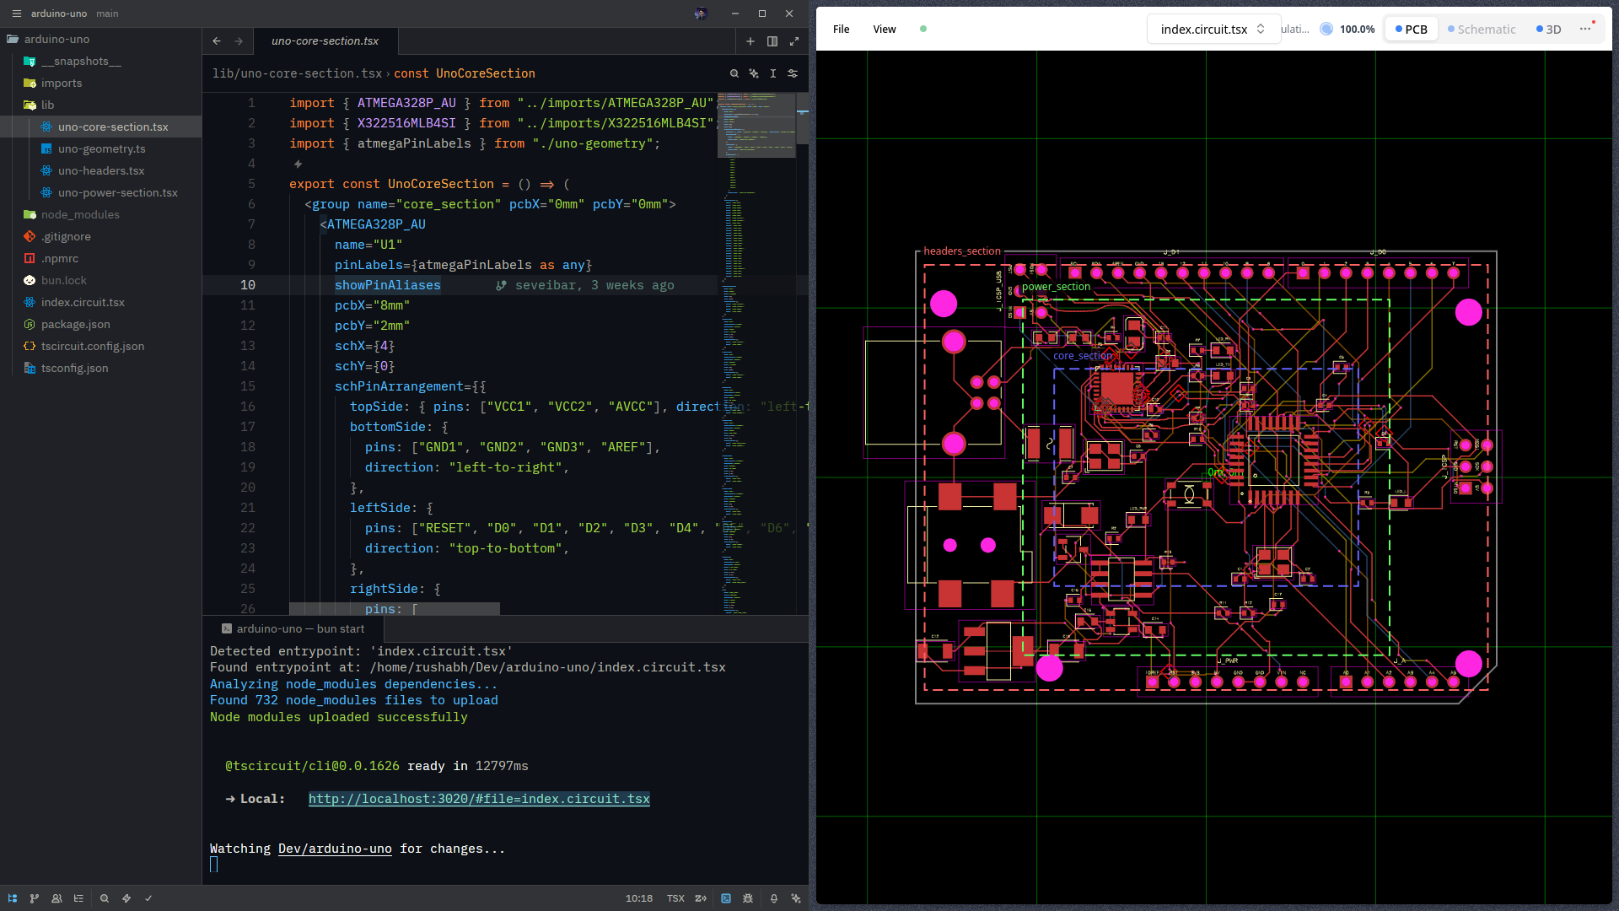Image resolution: width=1619 pixels, height=911 pixels.
Task: Split the editor using the split icon
Action: (773, 40)
